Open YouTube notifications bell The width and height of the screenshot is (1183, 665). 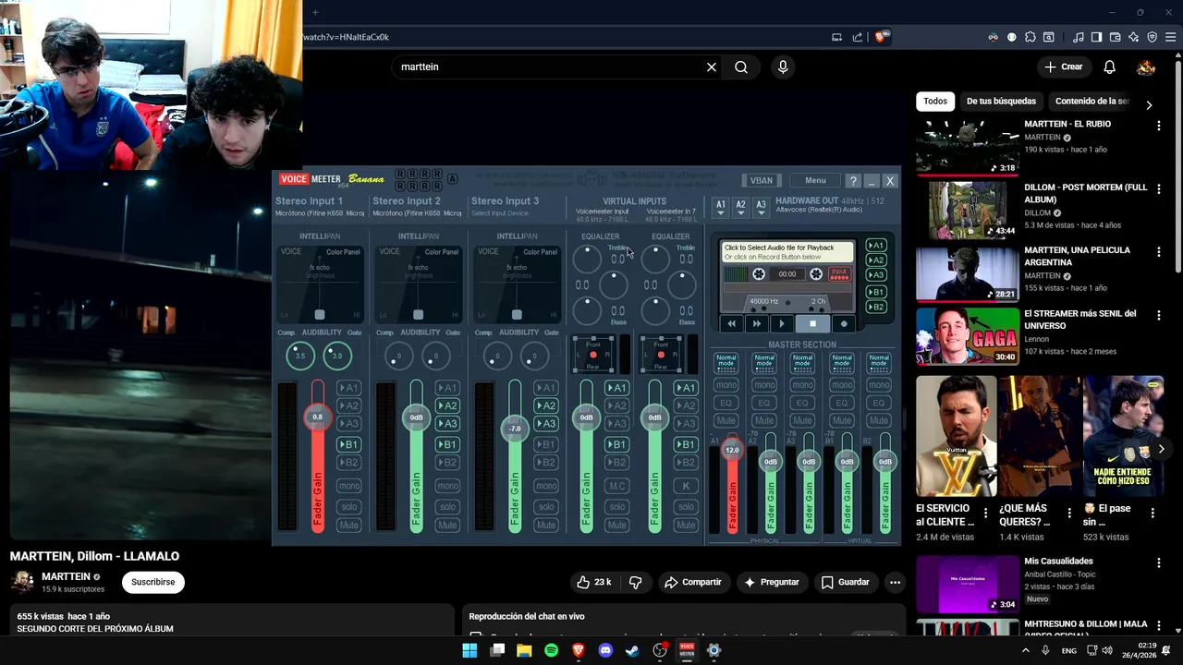1110,67
